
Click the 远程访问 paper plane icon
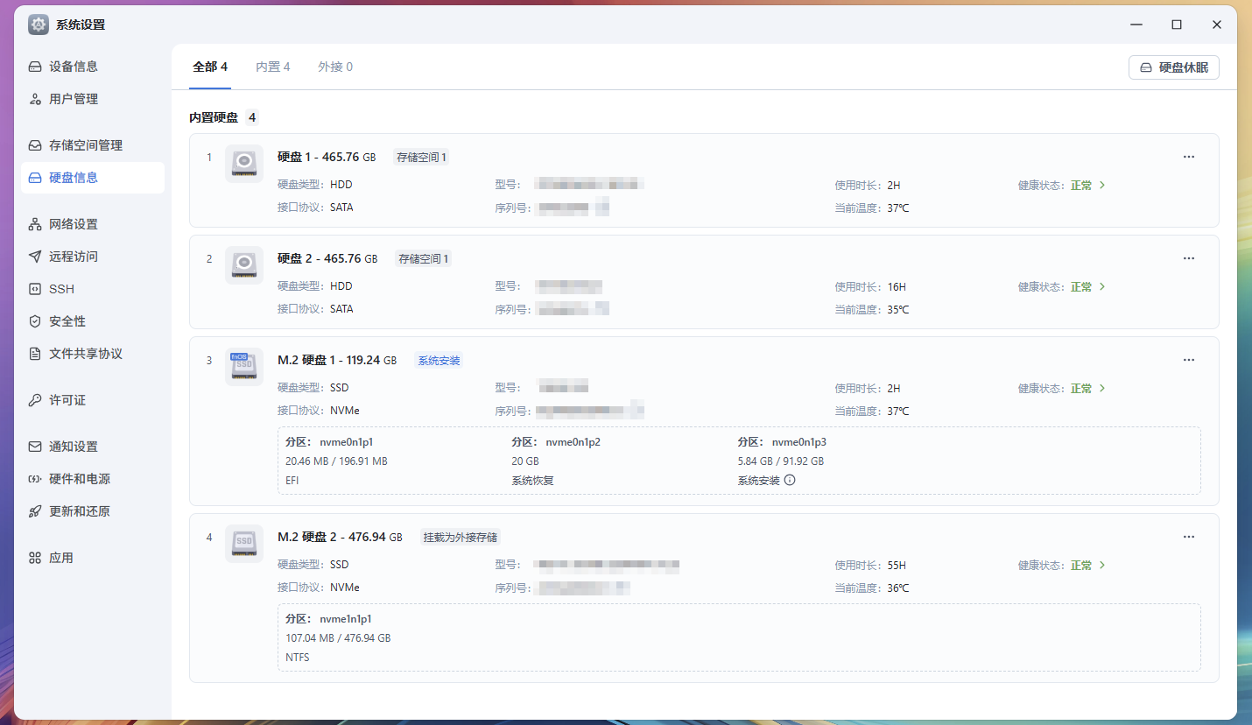coord(35,257)
